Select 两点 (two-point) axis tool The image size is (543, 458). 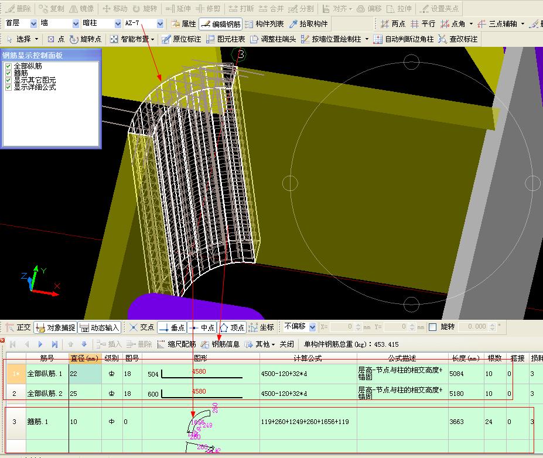click(x=393, y=23)
